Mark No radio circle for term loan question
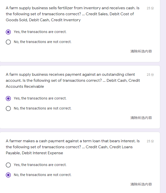 coord(8,175)
